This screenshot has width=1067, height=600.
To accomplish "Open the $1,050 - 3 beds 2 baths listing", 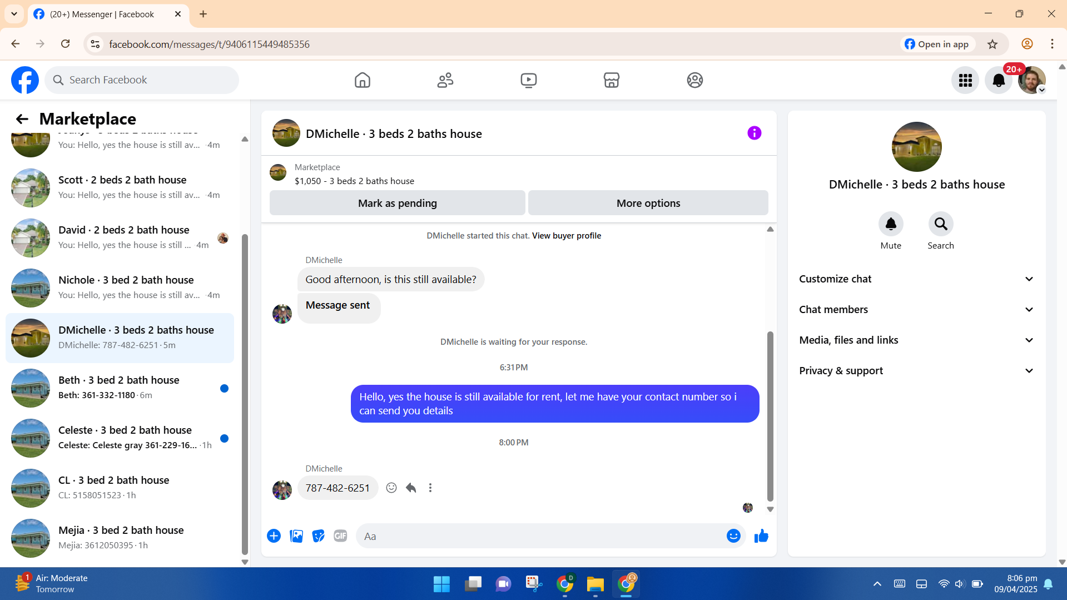I will (354, 181).
